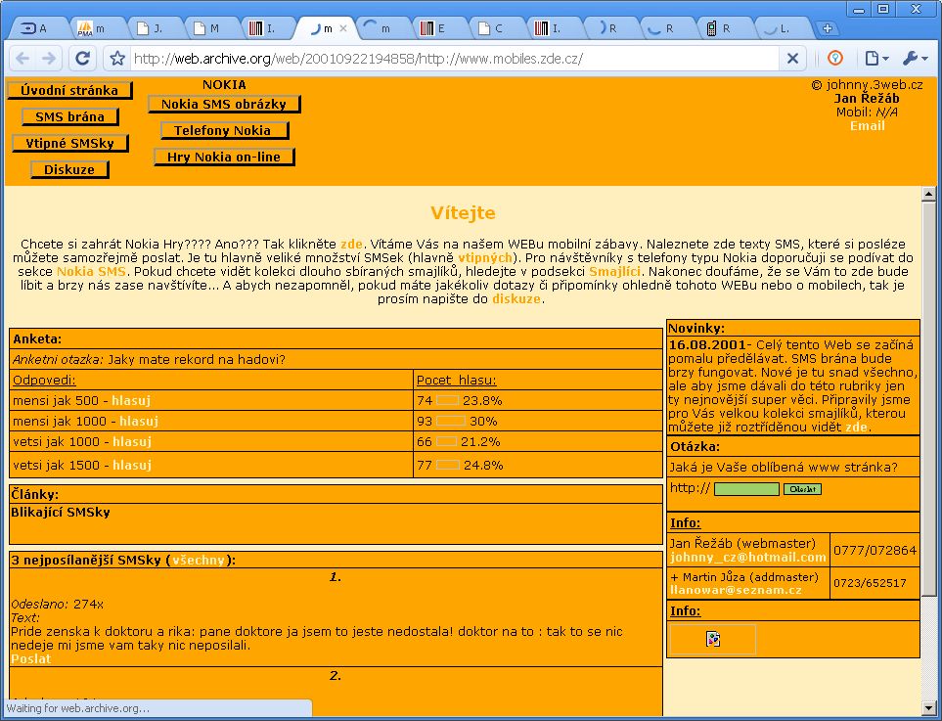Screen dimensions: 942x721
Task: Open the page menu dropdown
Action: (876, 59)
